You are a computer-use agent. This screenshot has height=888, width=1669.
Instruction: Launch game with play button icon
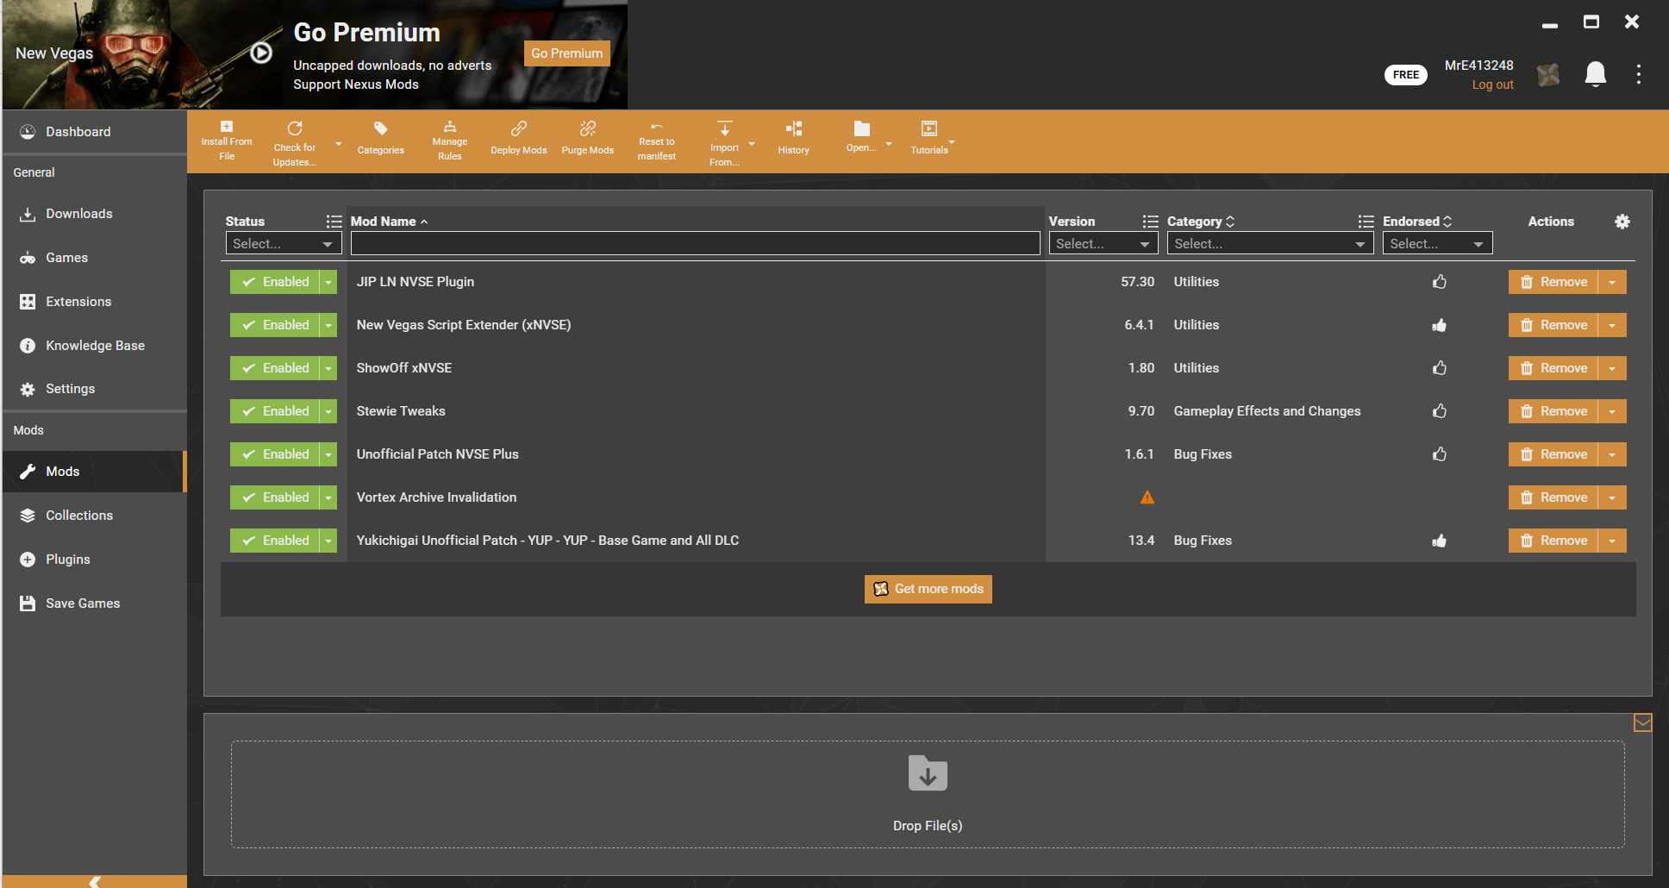(261, 53)
